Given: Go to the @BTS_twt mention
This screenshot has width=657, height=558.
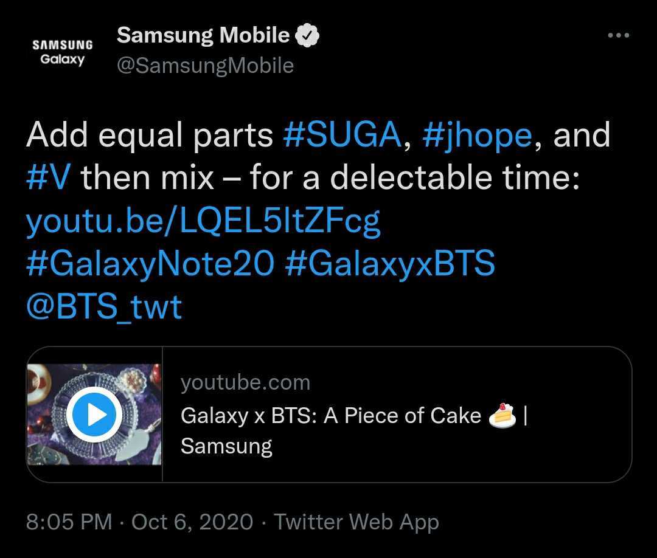Looking at the screenshot, I should click(x=104, y=308).
